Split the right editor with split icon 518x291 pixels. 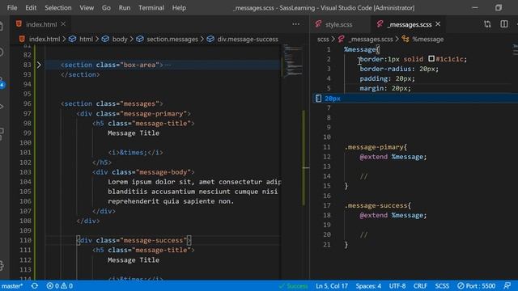(x=504, y=24)
